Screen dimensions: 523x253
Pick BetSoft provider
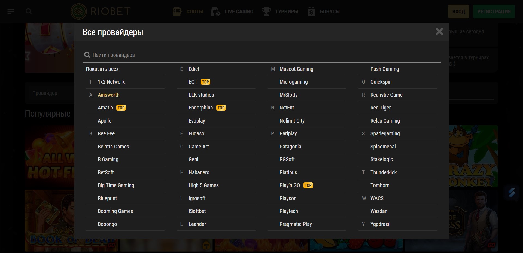[x=106, y=172]
